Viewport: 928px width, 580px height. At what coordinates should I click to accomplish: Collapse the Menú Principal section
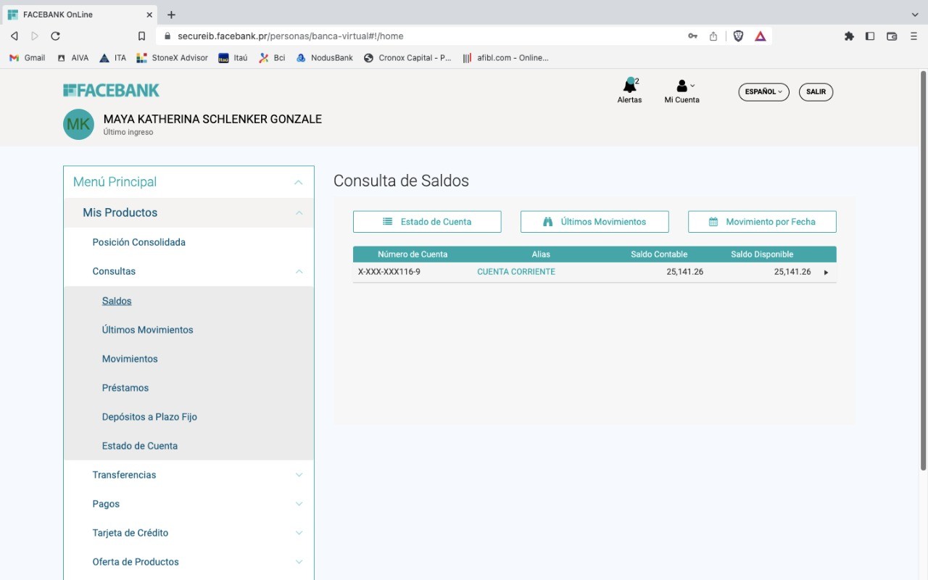(298, 182)
